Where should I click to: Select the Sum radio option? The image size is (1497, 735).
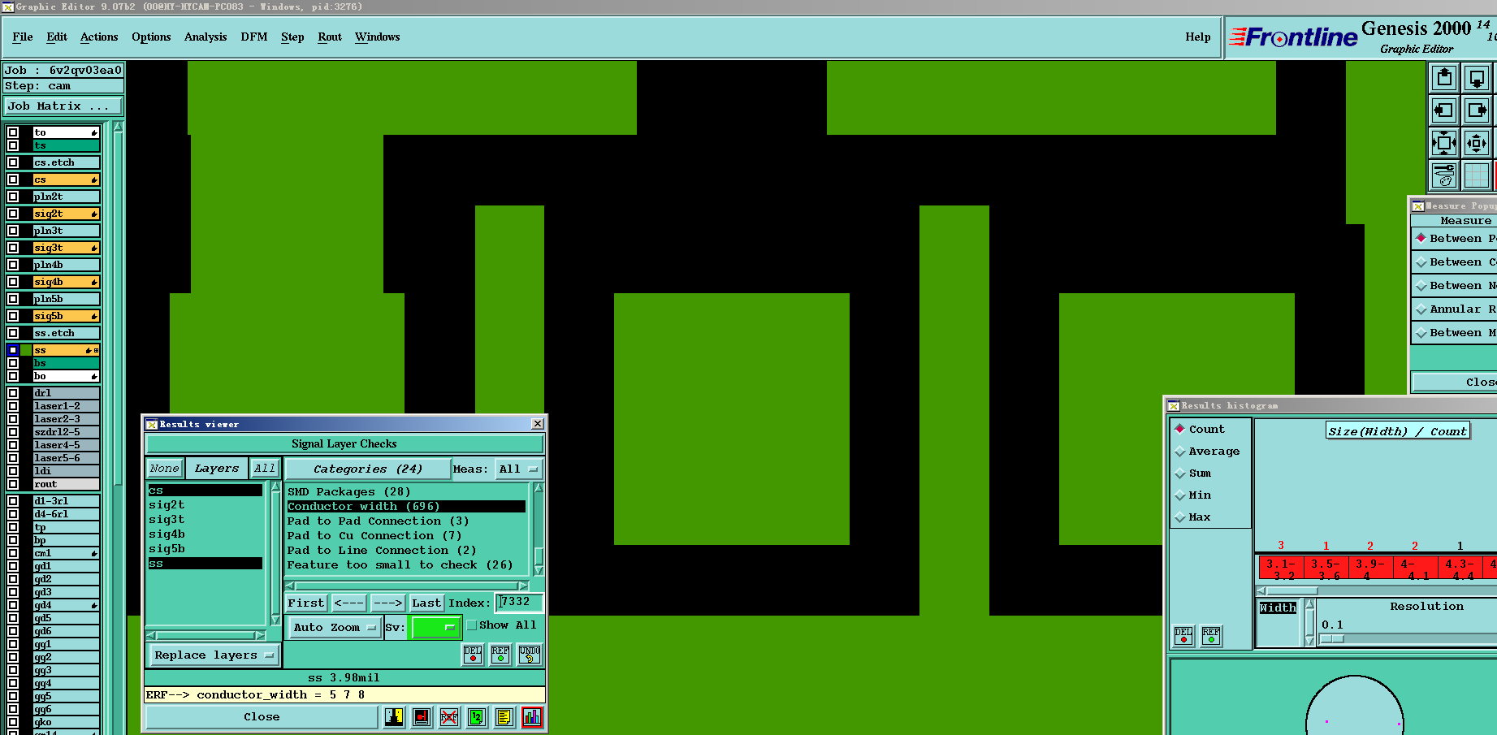tap(1180, 473)
